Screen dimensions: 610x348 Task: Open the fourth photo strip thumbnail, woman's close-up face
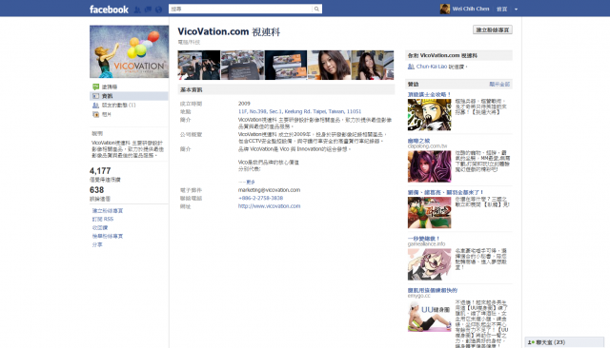coord(329,66)
